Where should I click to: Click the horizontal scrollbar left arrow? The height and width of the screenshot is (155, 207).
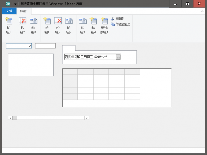point(10,118)
